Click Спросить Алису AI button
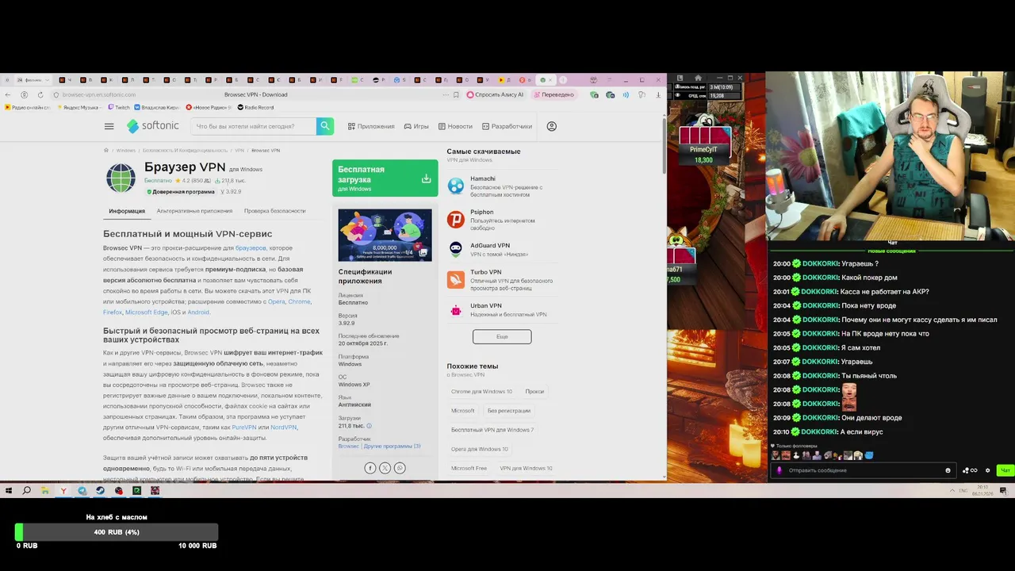The image size is (1015, 571). [496, 94]
